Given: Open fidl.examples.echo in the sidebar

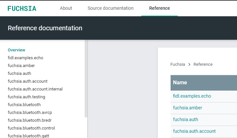Looking at the screenshot, I should (x=25, y=58).
